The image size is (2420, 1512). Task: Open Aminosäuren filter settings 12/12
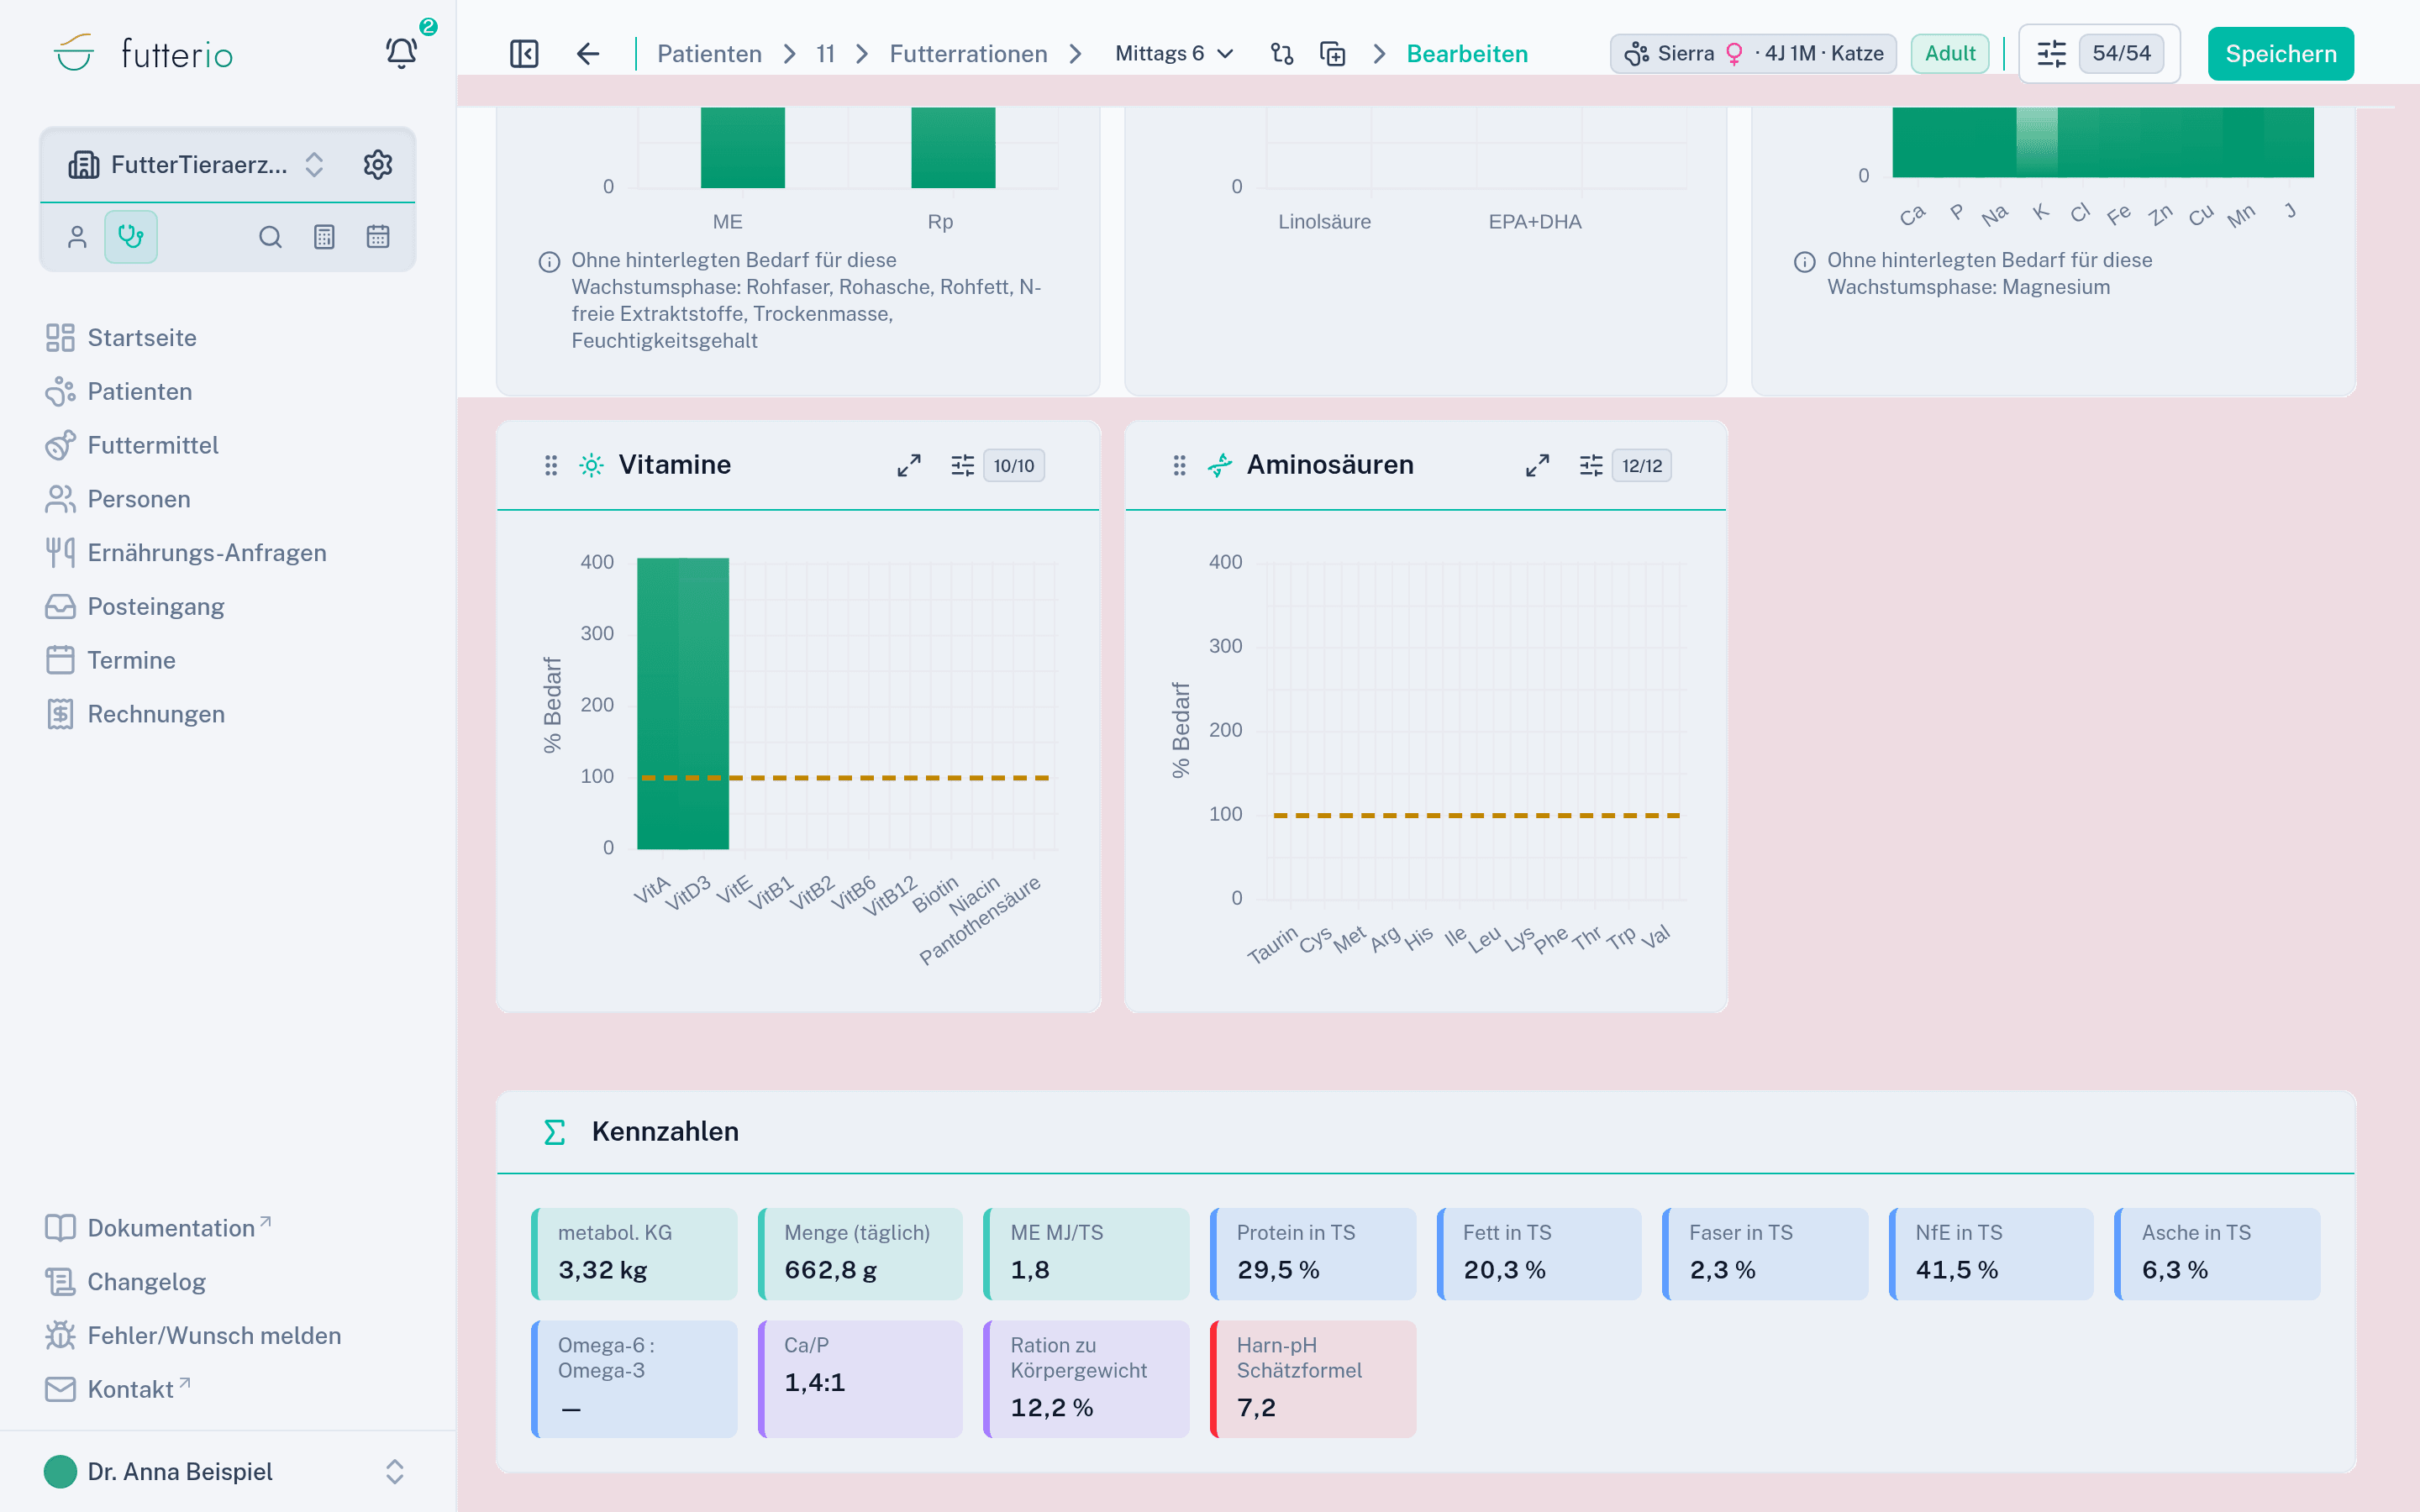1625,465
